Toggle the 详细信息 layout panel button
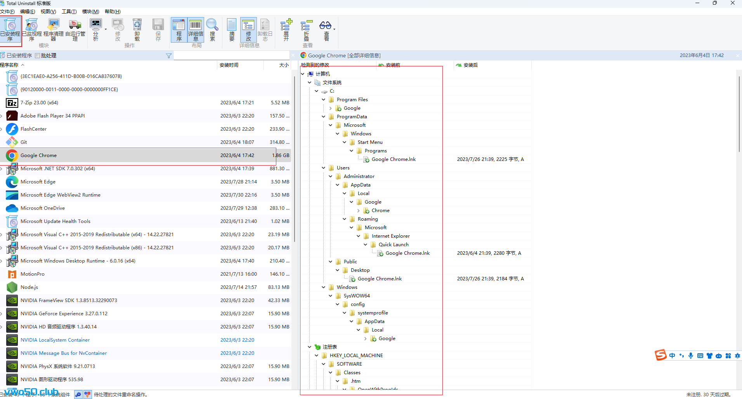742x399 pixels. [196, 29]
